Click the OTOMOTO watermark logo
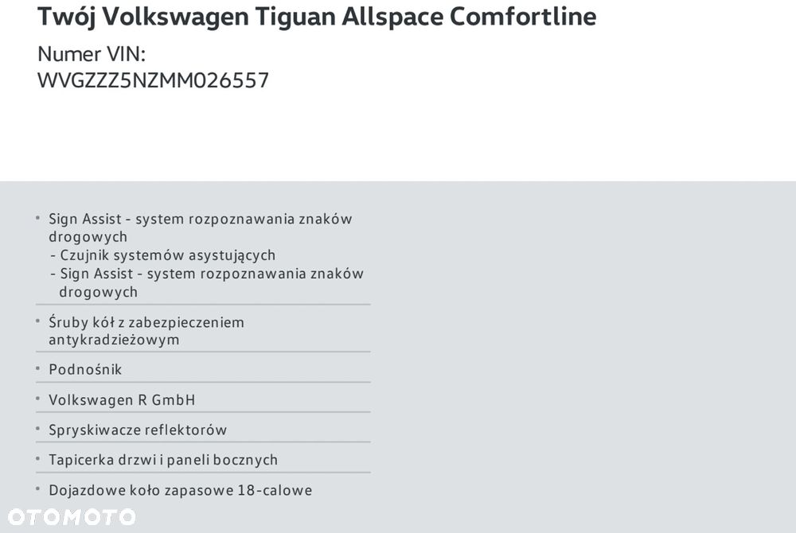 pyautogui.click(x=70, y=516)
